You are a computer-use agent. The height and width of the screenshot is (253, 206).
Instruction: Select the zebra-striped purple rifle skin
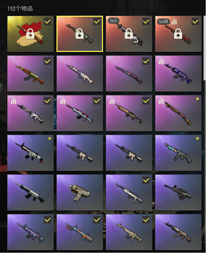click(x=80, y=74)
